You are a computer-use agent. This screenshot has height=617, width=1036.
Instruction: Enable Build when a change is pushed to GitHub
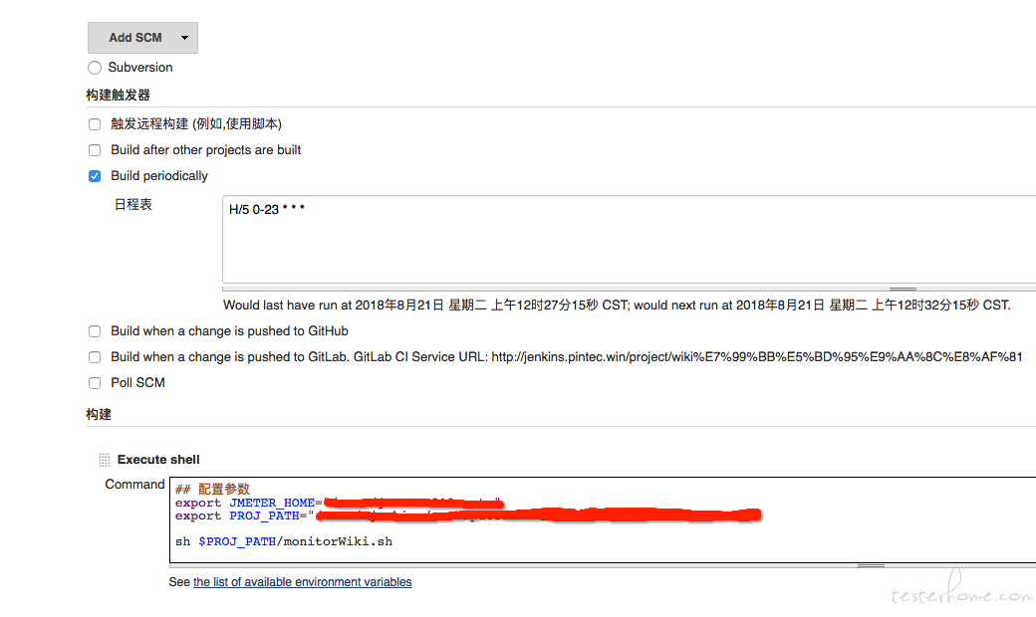click(95, 331)
